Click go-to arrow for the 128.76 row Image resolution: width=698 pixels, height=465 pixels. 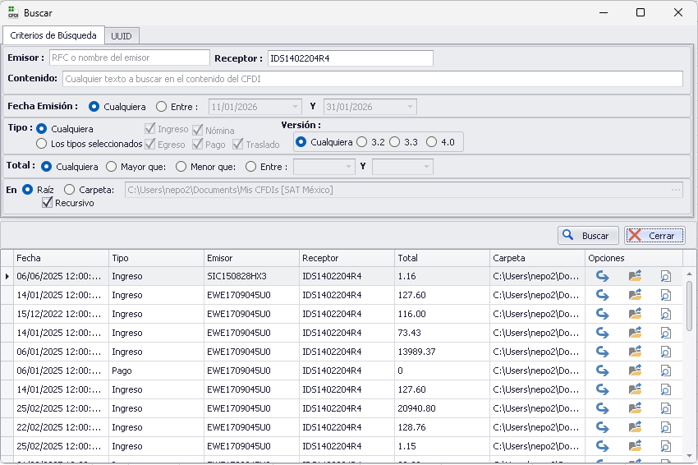click(x=602, y=427)
